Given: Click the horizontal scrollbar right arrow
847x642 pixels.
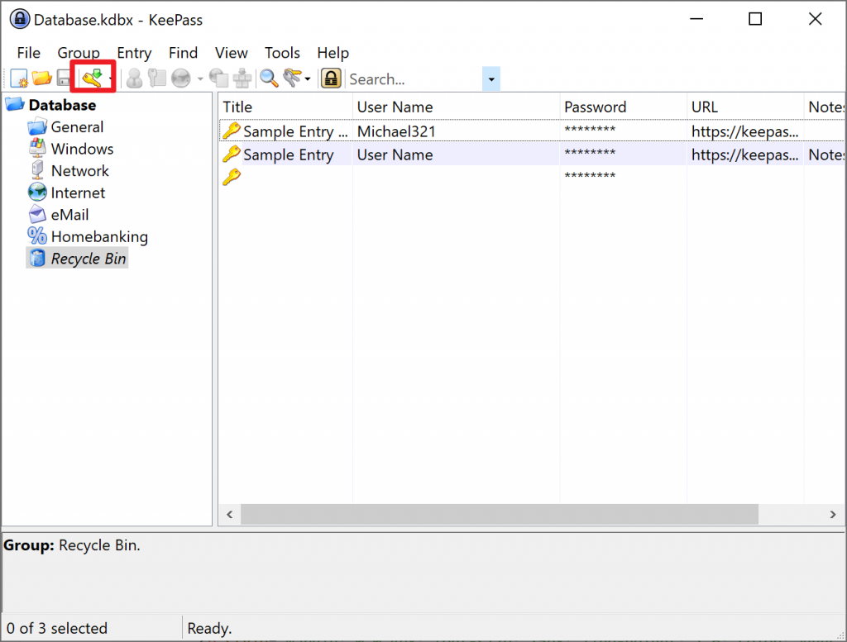Looking at the screenshot, I should point(833,515).
